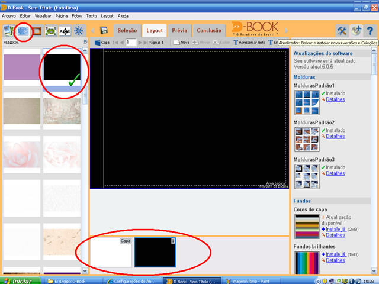
Task: Switch to Configurações do An... taskbar item
Action: 131,281
